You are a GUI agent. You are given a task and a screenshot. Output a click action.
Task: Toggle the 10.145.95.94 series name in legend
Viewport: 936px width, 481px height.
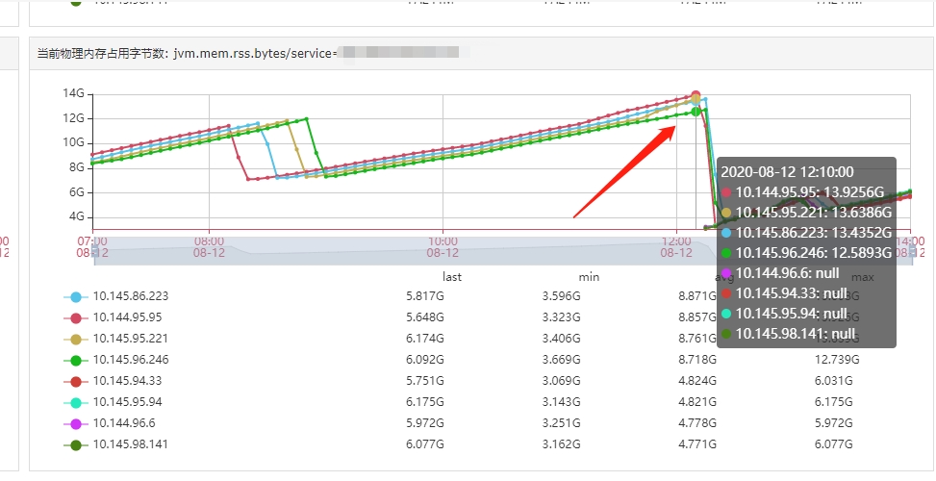click(127, 402)
